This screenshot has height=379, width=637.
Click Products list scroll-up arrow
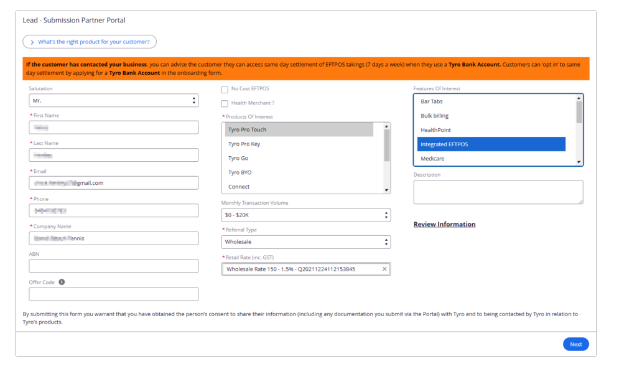(x=386, y=126)
